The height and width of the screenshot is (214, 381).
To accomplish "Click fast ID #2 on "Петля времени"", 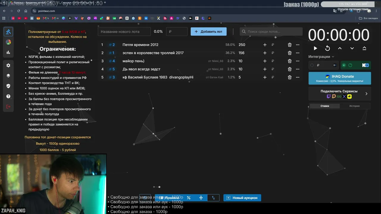I will [x=112, y=45].
